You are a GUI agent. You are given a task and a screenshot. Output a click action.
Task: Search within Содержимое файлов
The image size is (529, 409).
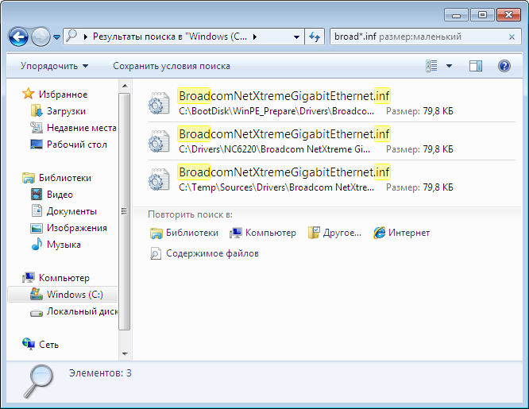(x=204, y=253)
